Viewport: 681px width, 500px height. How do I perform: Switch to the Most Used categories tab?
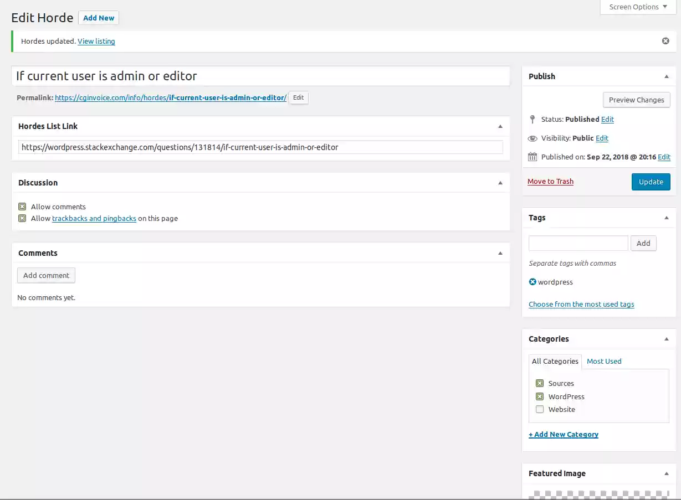(x=604, y=361)
